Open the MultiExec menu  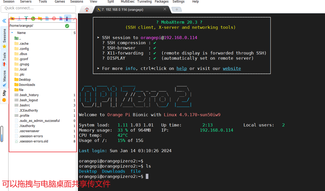click(128, 2)
